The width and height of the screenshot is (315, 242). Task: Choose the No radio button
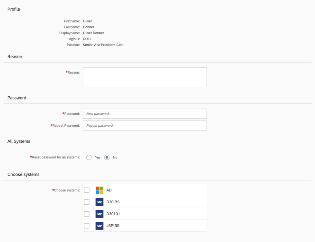[107, 158]
